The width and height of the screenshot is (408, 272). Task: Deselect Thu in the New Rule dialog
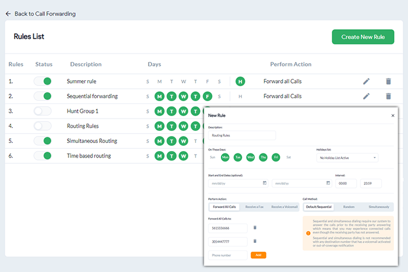pyautogui.click(x=263, y=158)
